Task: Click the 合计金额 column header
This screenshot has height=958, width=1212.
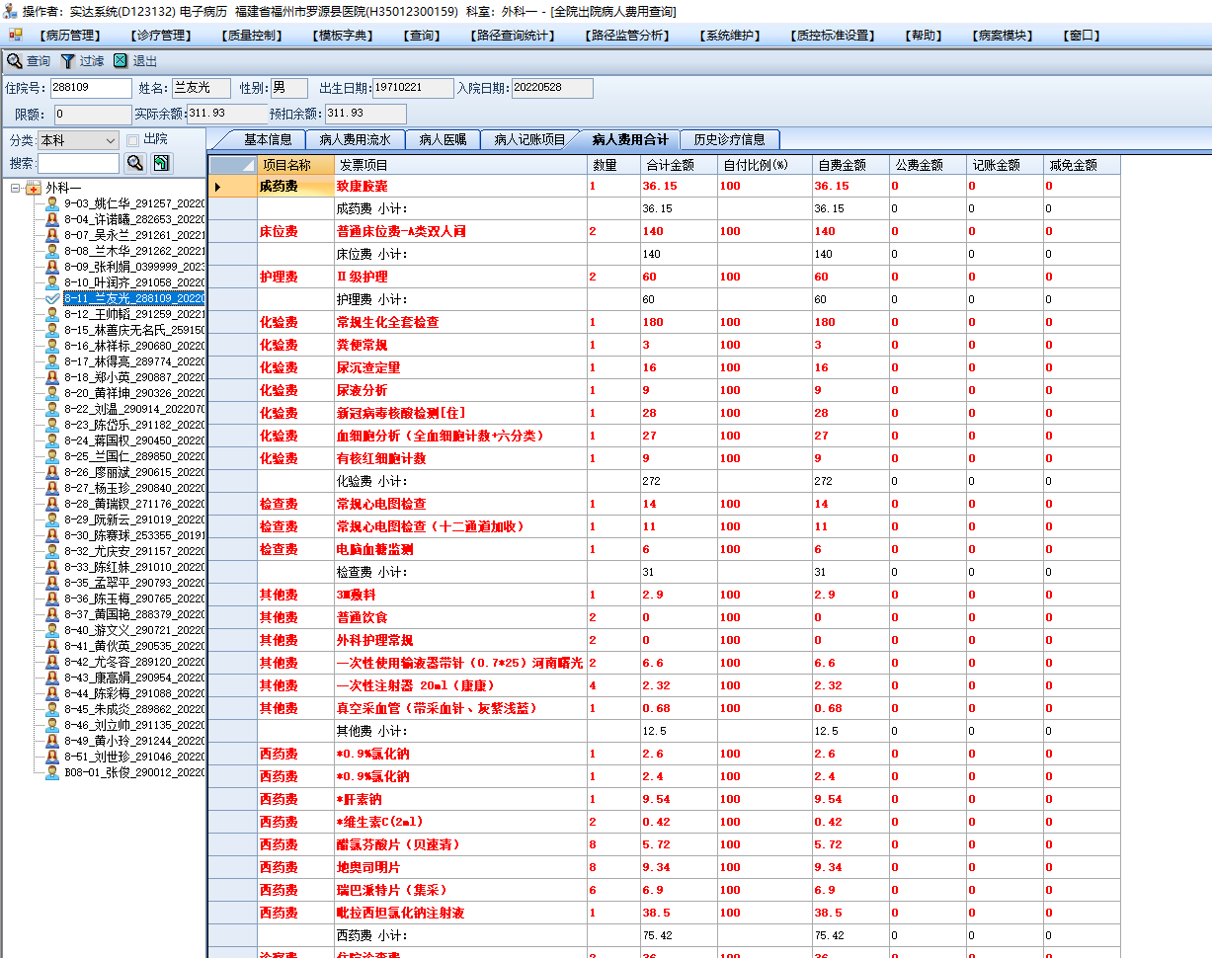Action: 680,165
